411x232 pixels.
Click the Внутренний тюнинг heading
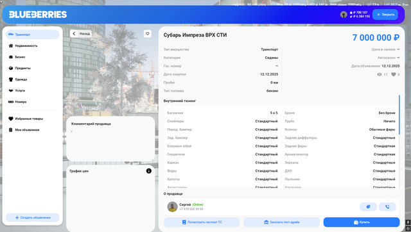coord(180,101)
